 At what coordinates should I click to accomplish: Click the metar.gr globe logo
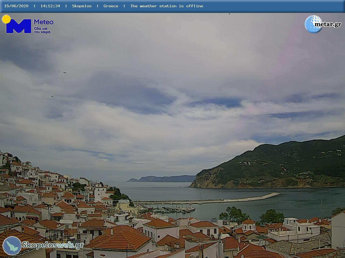(x=313, y=24)
